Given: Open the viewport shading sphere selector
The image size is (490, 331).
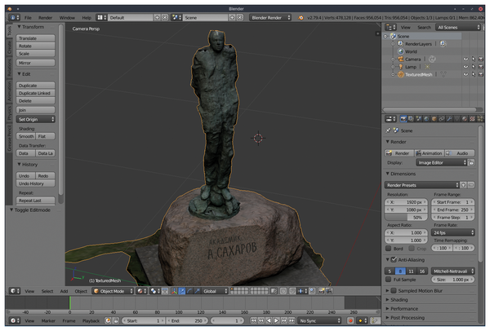Looking at the screenshot, I should click(142, 291).
